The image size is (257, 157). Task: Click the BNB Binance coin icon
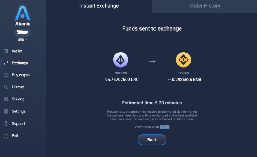pos(183,60)
